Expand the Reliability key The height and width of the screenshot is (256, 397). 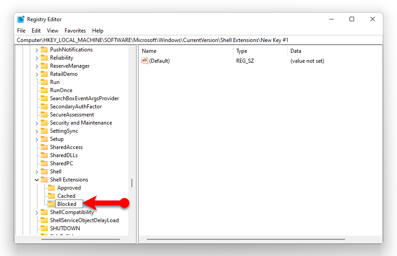tap(37, 58)
